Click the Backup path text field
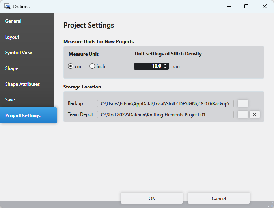 165,103
